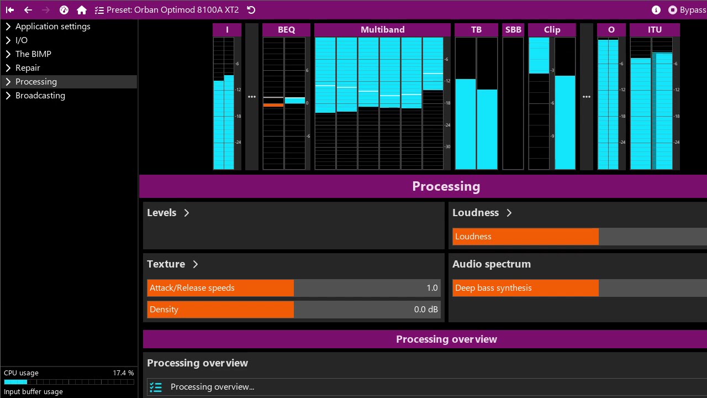Adjust the Density slider

(294, 310)
